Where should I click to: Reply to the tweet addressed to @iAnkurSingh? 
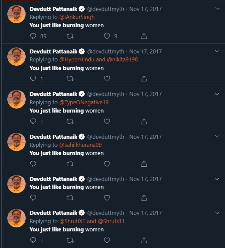pos(33,36)
